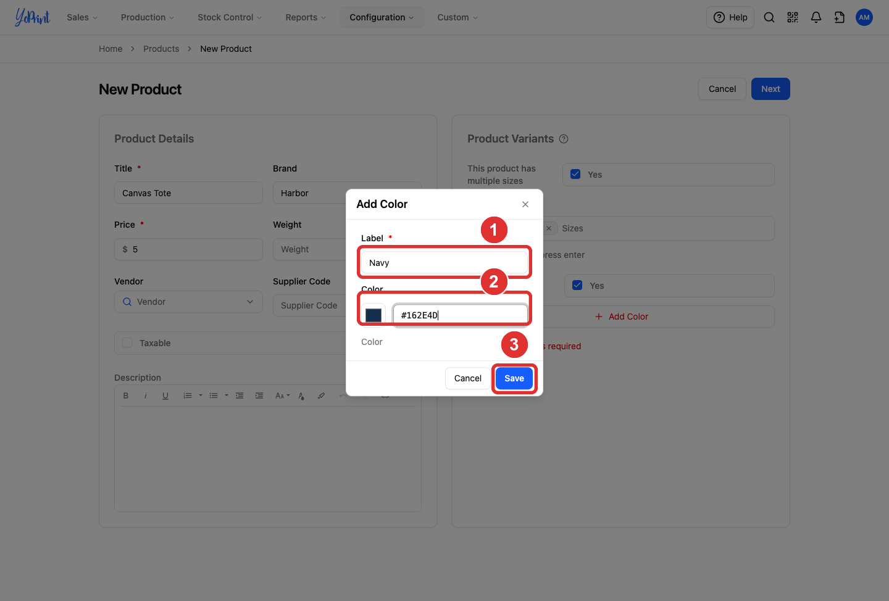Open the Production menu
This screenshot has width=889, height=601.
pos(148,17)
